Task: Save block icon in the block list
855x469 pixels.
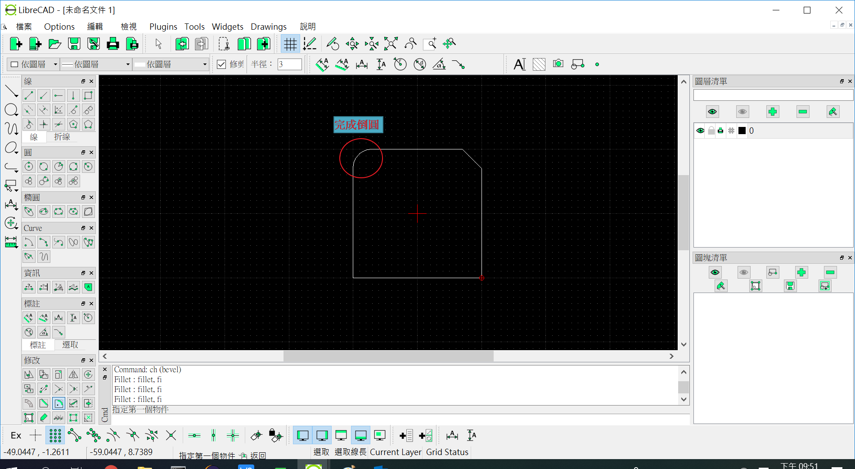Action: [x=790, y=286]
